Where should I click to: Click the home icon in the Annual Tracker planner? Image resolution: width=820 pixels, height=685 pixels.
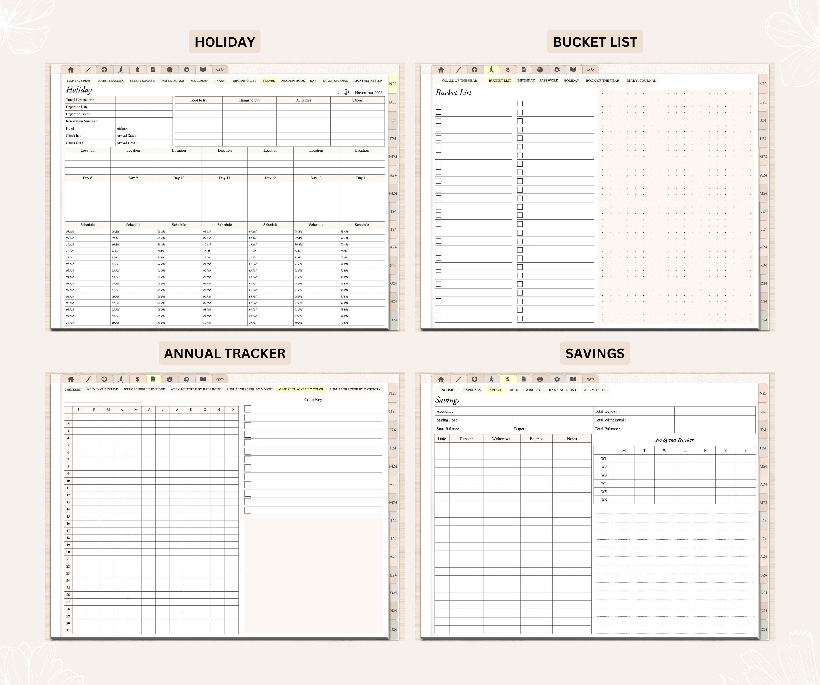[x=71, y=379]
